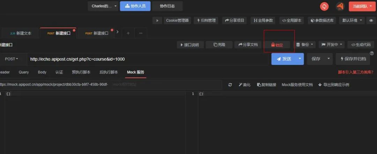Expand the toolbar with double-chevron icon
377x154 pixels.
click(x=157, y=21)
